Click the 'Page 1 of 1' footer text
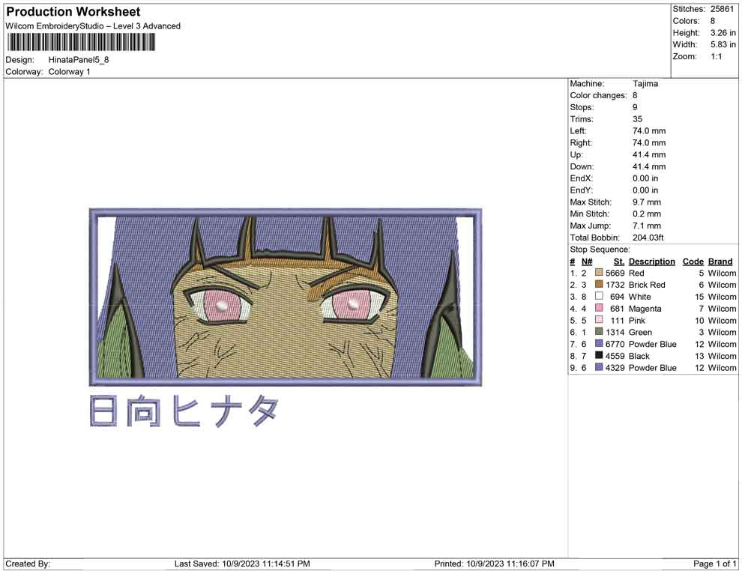742x571 pixels. coord(714,564)
